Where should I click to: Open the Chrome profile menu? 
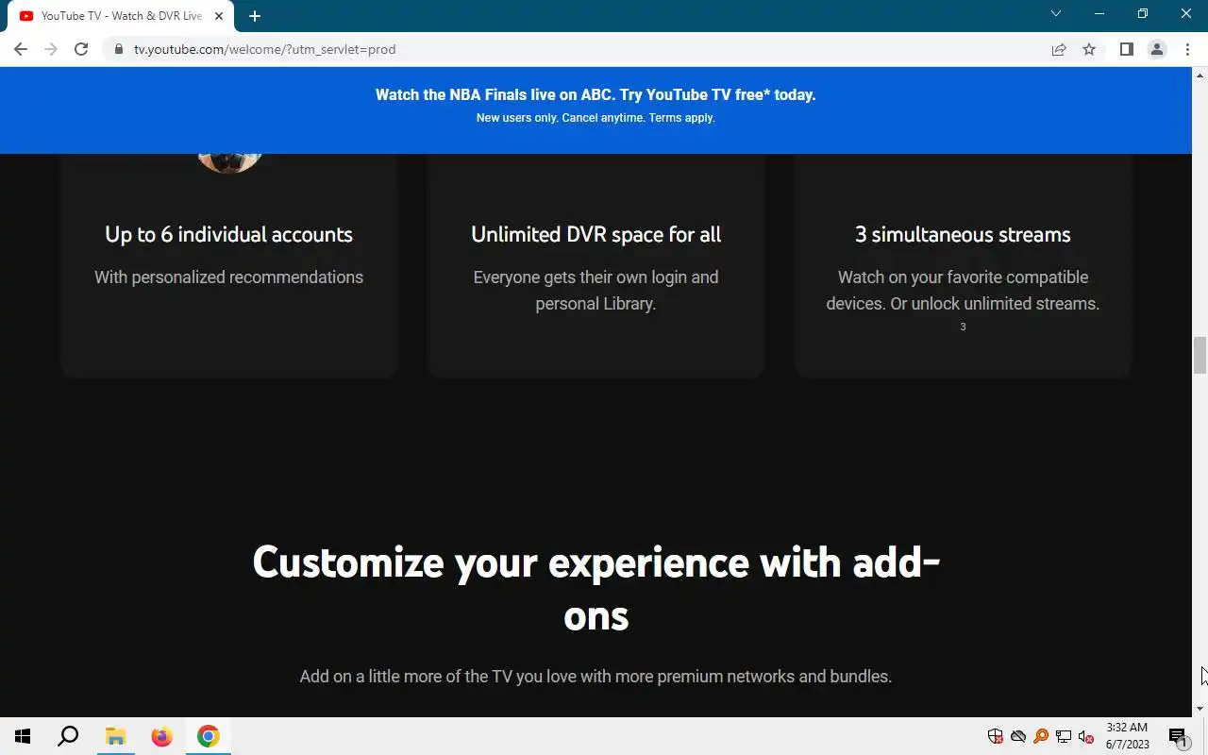point(1157,49)
